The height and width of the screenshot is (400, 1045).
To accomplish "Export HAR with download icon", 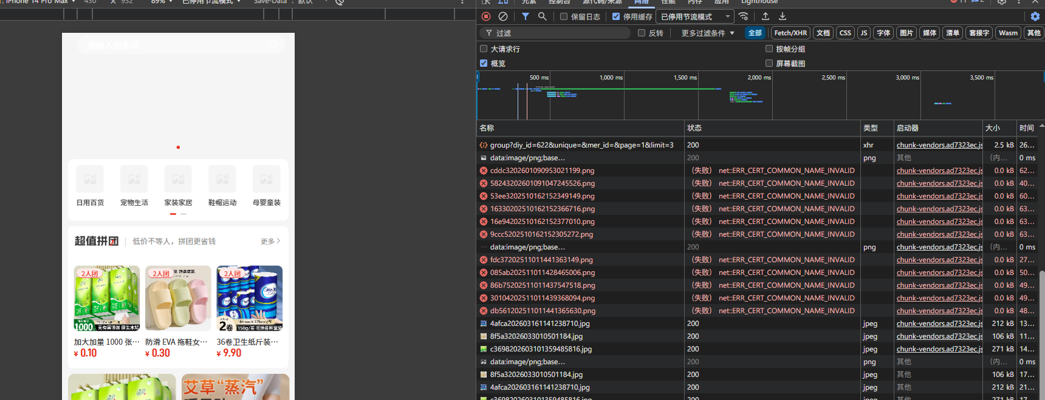I will pos(783,16).
